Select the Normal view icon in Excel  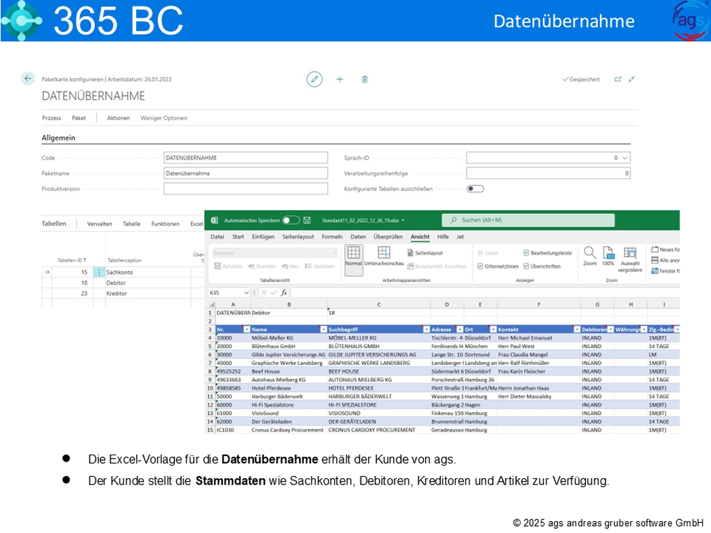click(x=353, y=256)
